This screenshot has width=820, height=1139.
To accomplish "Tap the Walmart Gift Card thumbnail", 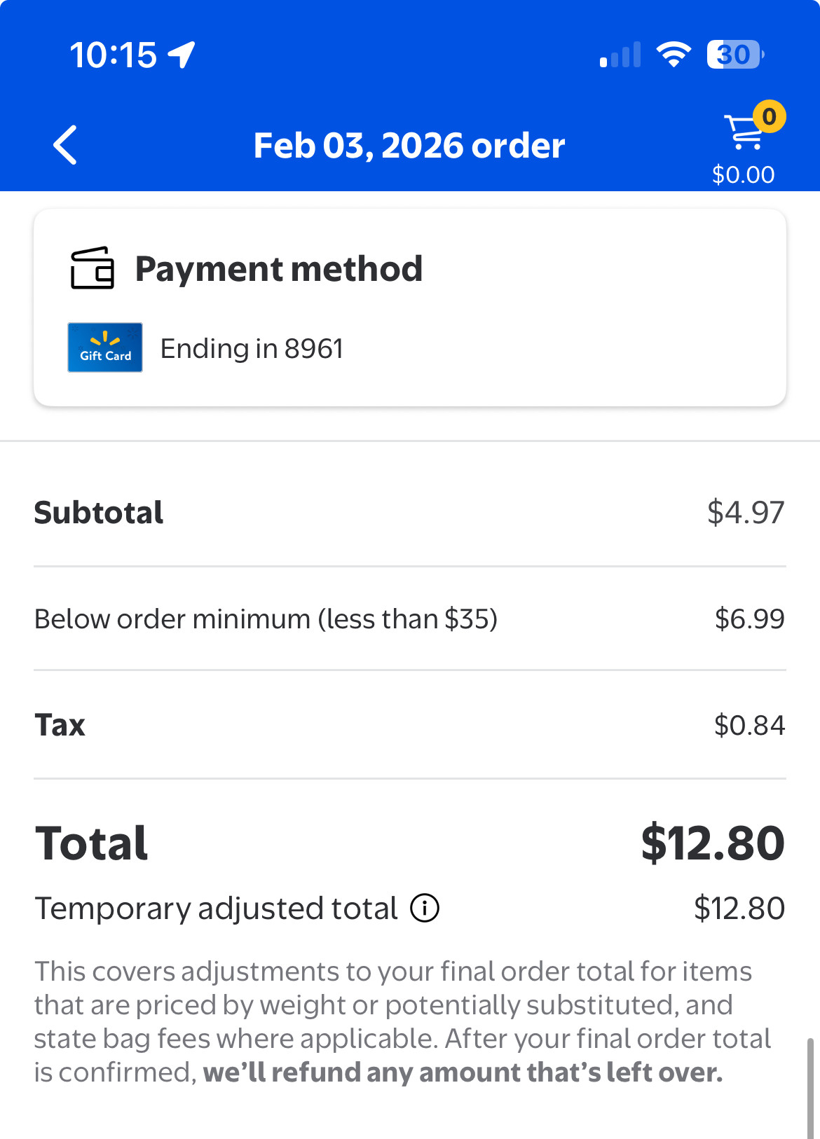I will [x=105, y=347].
